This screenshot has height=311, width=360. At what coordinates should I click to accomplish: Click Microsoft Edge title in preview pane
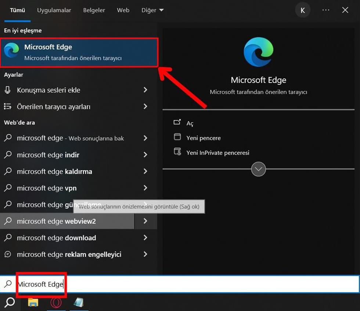(258, 80)
